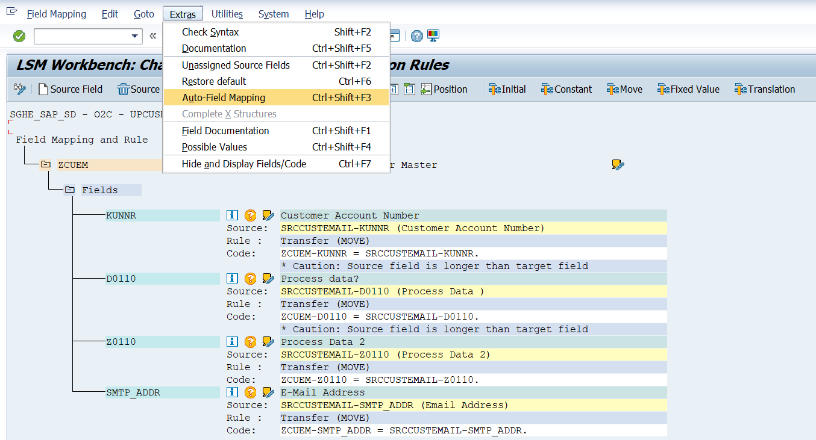This screenshot has height=440, width=816.
Task: Open the System menu
Action: [274, 14]
